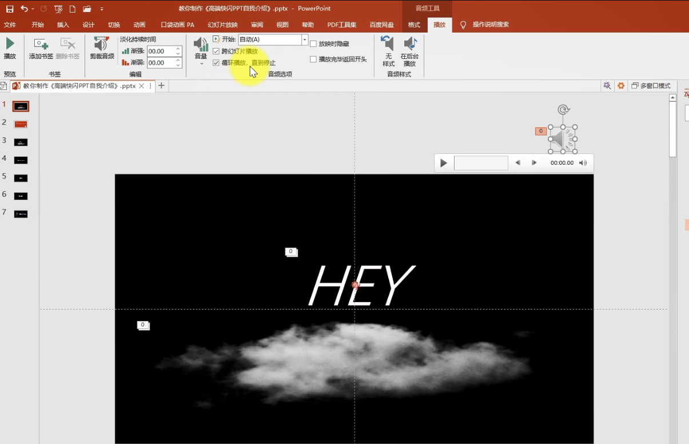
Task: Toggle loop until stopped checkbox
Action: 216,62
